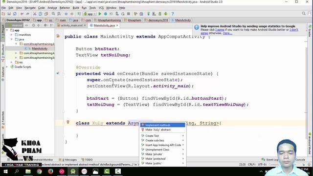Click the Redo arrow icon
The width and height of the screenshot is (313, 176).
click(27, 14)
